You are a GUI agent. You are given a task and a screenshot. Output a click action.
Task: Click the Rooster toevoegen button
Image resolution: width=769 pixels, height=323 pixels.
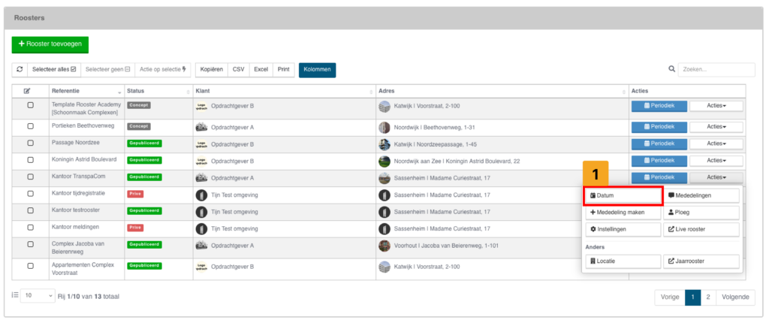(x=50, y=45)
